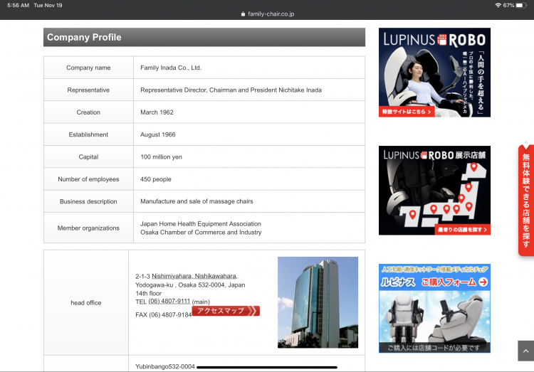Open the Lupinus Robo special site banner
The image size is (534, 372).
click(434, 73)
